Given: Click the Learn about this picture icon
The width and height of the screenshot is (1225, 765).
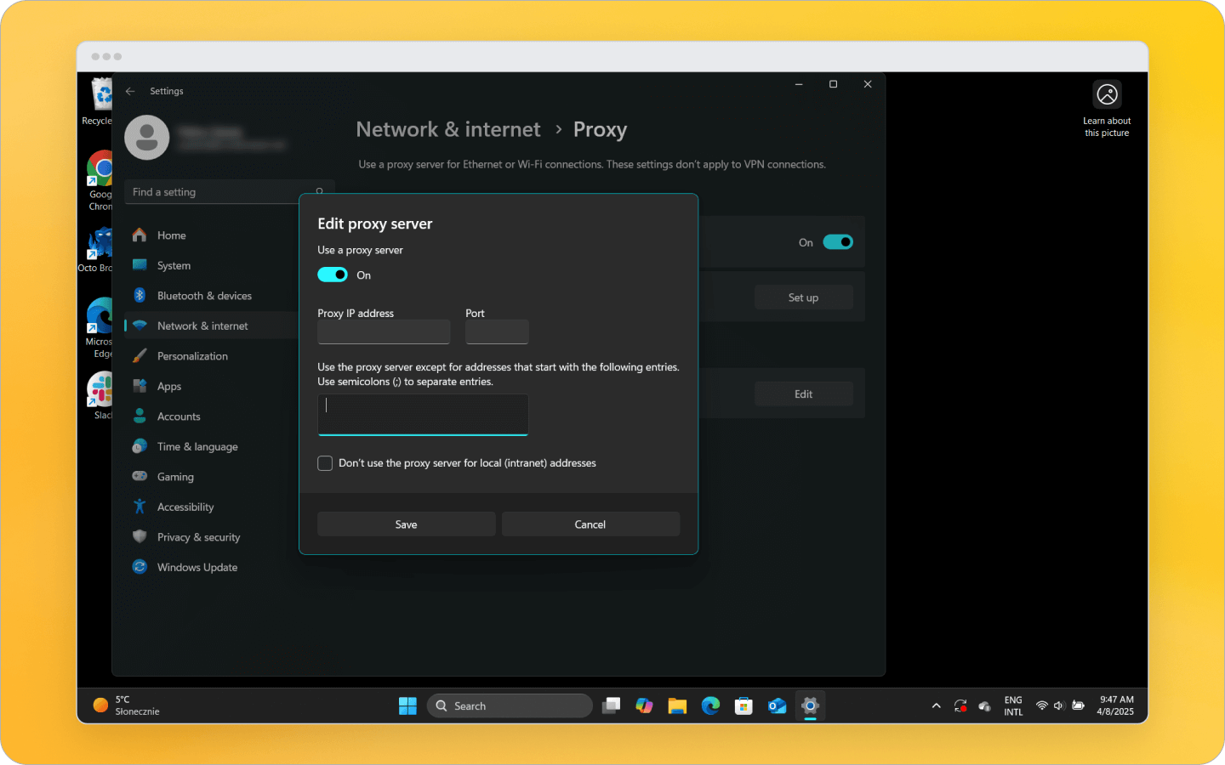Looking at the screenshot, I should click(x=1107, y=94).
